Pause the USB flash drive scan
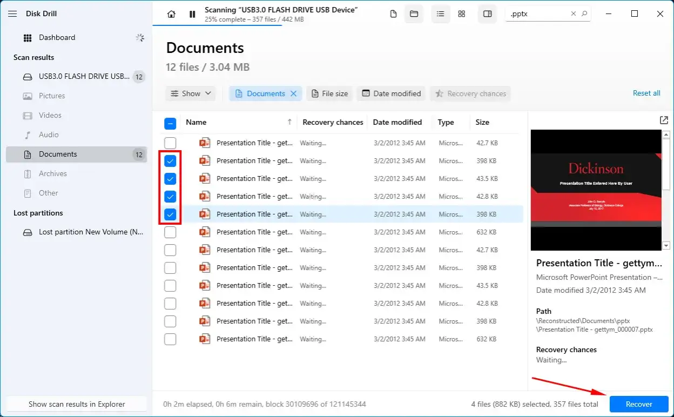This screenshot has width=674, height=417. pyautogui.click(x=192, y=14)
